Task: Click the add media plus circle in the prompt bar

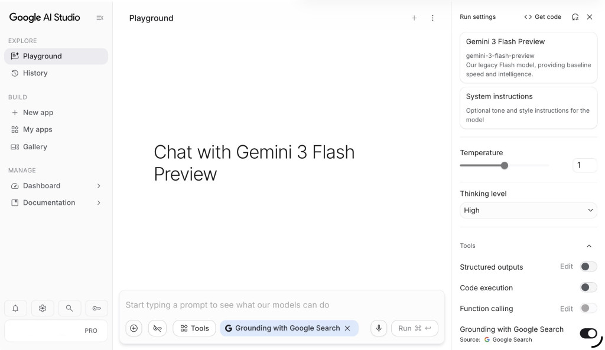Action: click(134, 328)
